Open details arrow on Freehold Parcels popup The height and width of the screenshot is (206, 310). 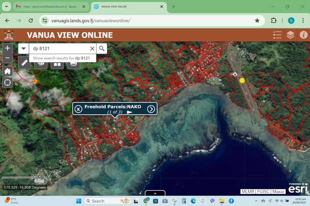pyautogui.click(x=151, y=109)
